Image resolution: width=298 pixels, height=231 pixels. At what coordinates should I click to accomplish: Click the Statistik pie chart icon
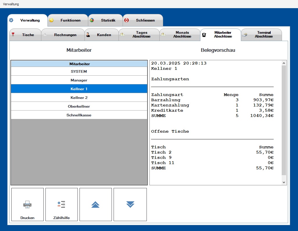click(x=92, y=20)
